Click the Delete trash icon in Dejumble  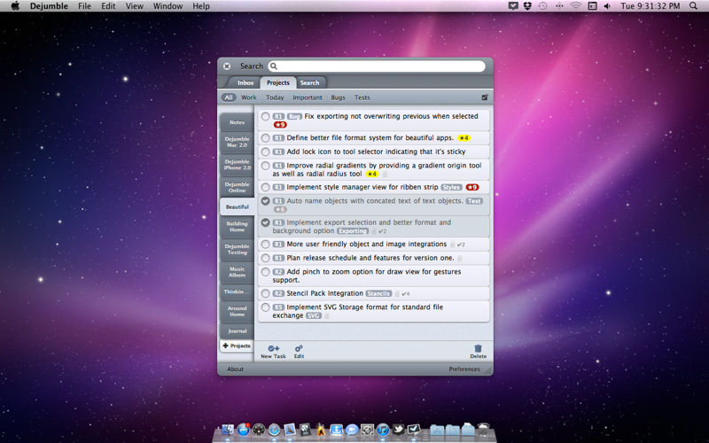pyautogui.click(x=478, y=348)
